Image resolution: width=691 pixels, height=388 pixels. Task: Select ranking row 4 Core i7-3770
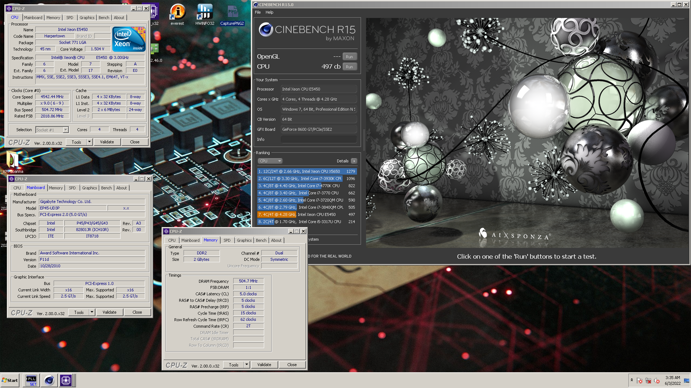point(307,193)
